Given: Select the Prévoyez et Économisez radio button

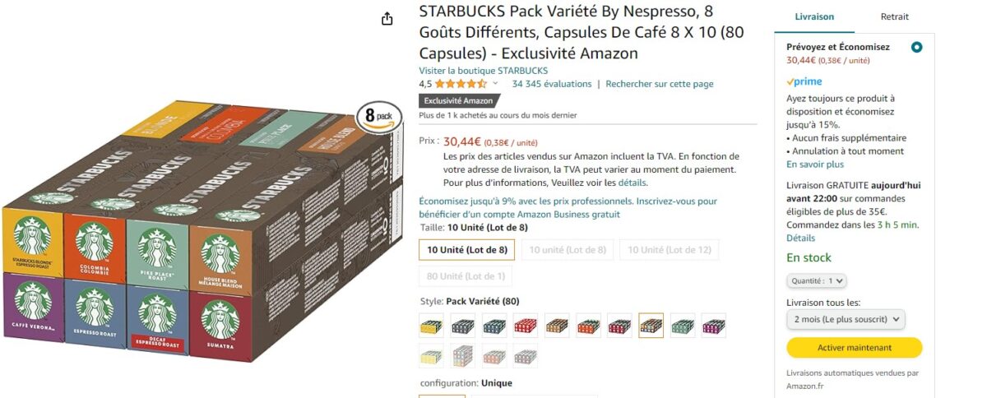Looking at the screenshot, I should pos(917,48).
